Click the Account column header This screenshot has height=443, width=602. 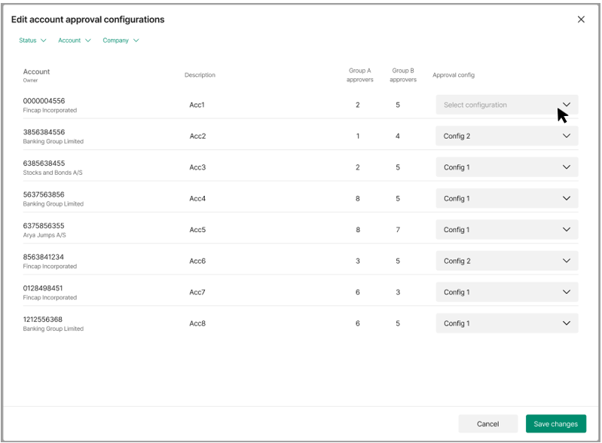[36, 72]
